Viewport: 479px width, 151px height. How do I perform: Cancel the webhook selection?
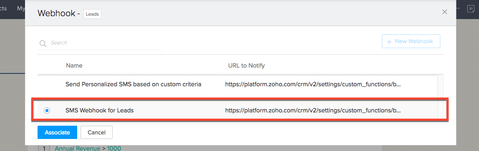[97, 132]
